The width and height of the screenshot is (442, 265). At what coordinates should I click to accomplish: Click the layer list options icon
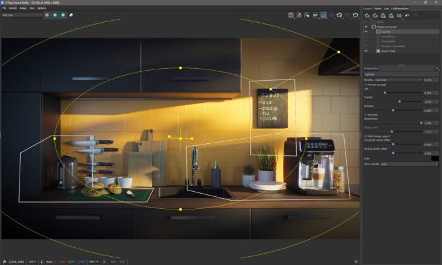point(399,15)
